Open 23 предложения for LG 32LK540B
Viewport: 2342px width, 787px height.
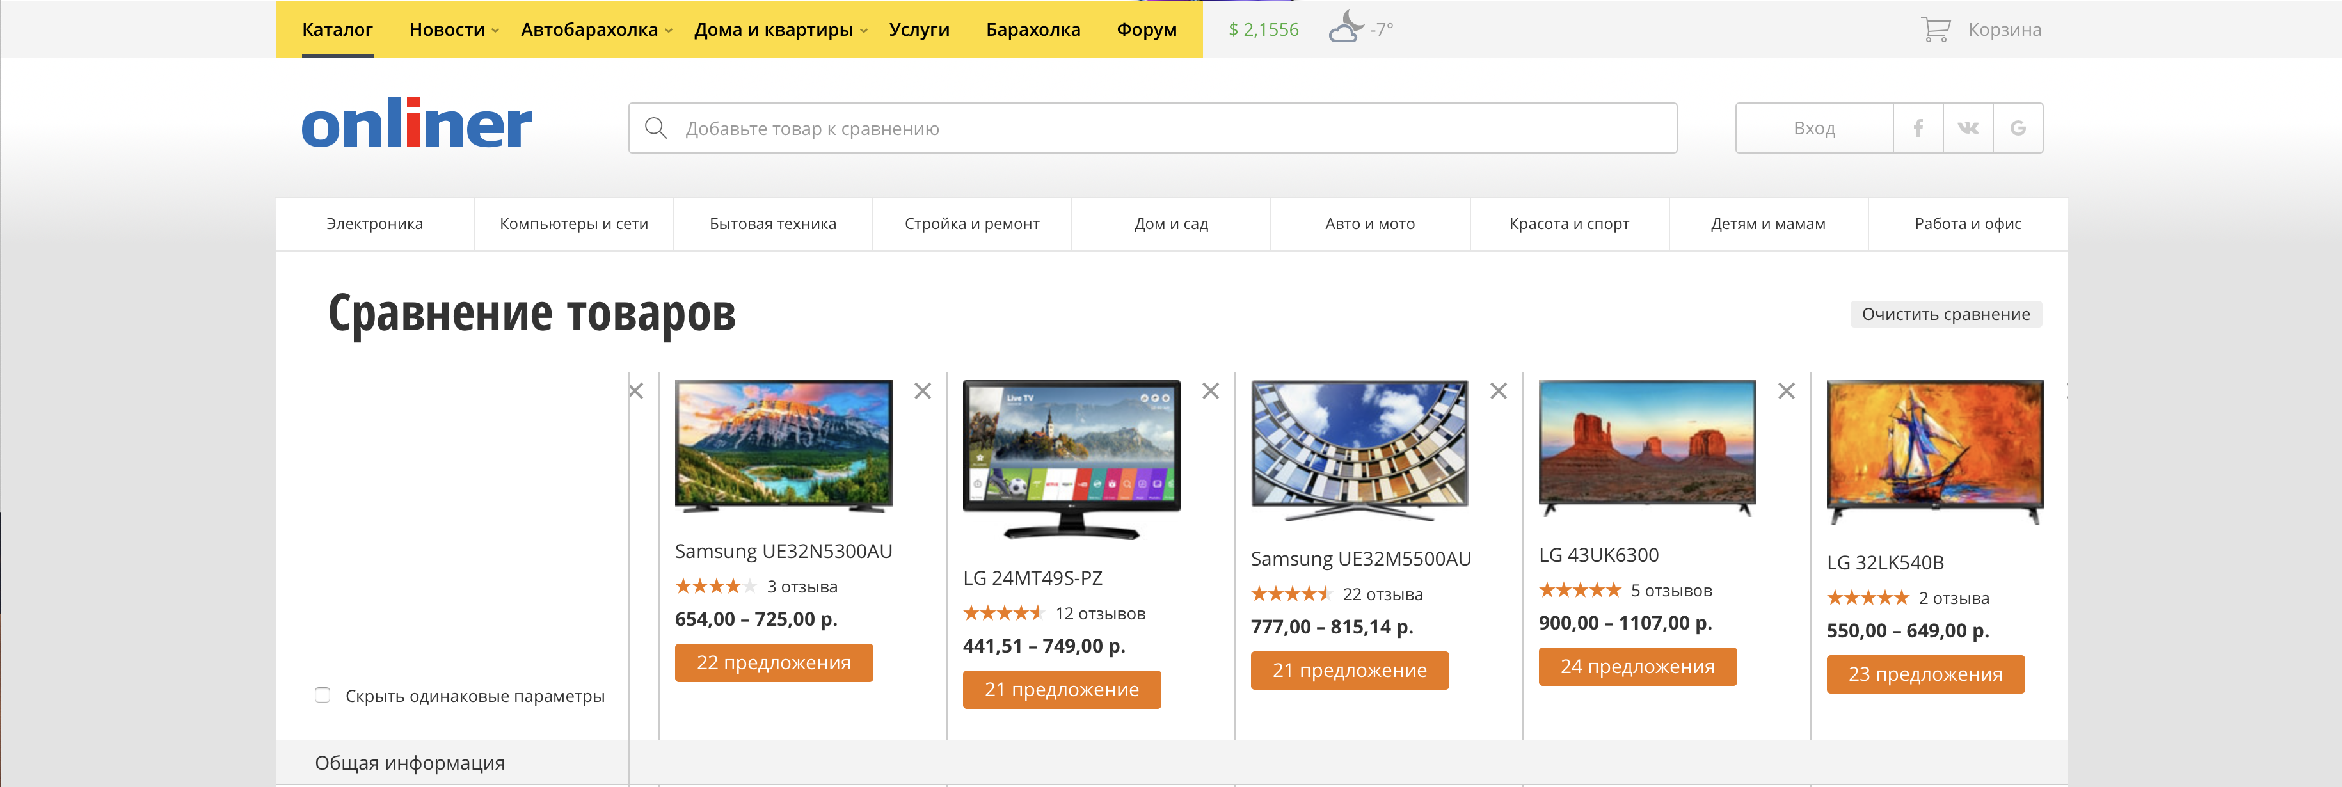[x=1925, y=674]
